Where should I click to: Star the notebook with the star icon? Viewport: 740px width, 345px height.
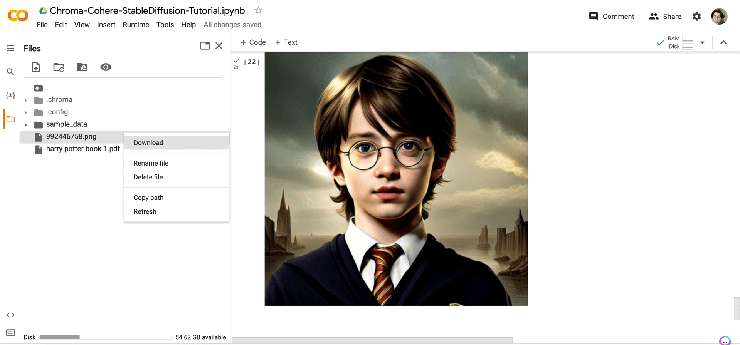(259, 10)
